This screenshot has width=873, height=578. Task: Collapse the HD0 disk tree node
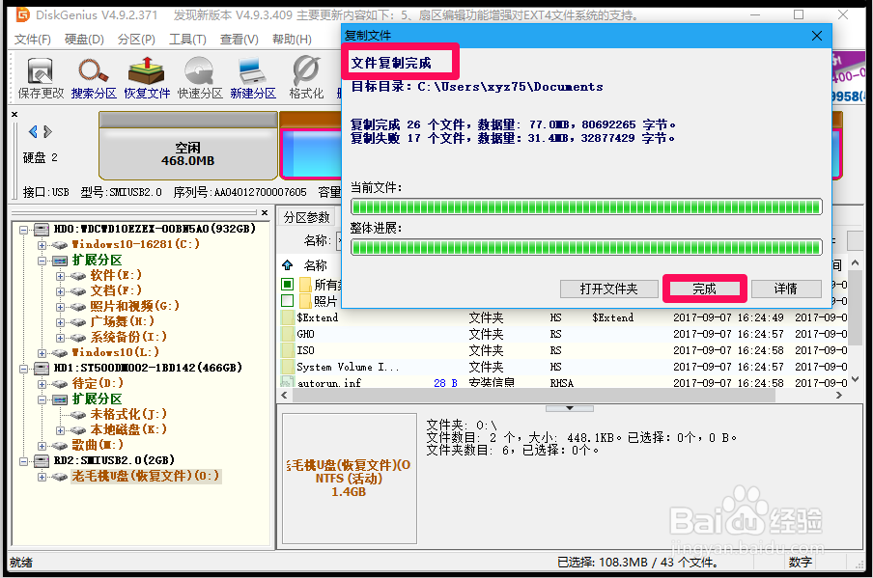(x=23, y=230)
